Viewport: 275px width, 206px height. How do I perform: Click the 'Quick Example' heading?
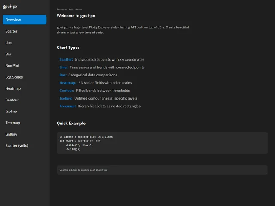(x=71, y=123)
